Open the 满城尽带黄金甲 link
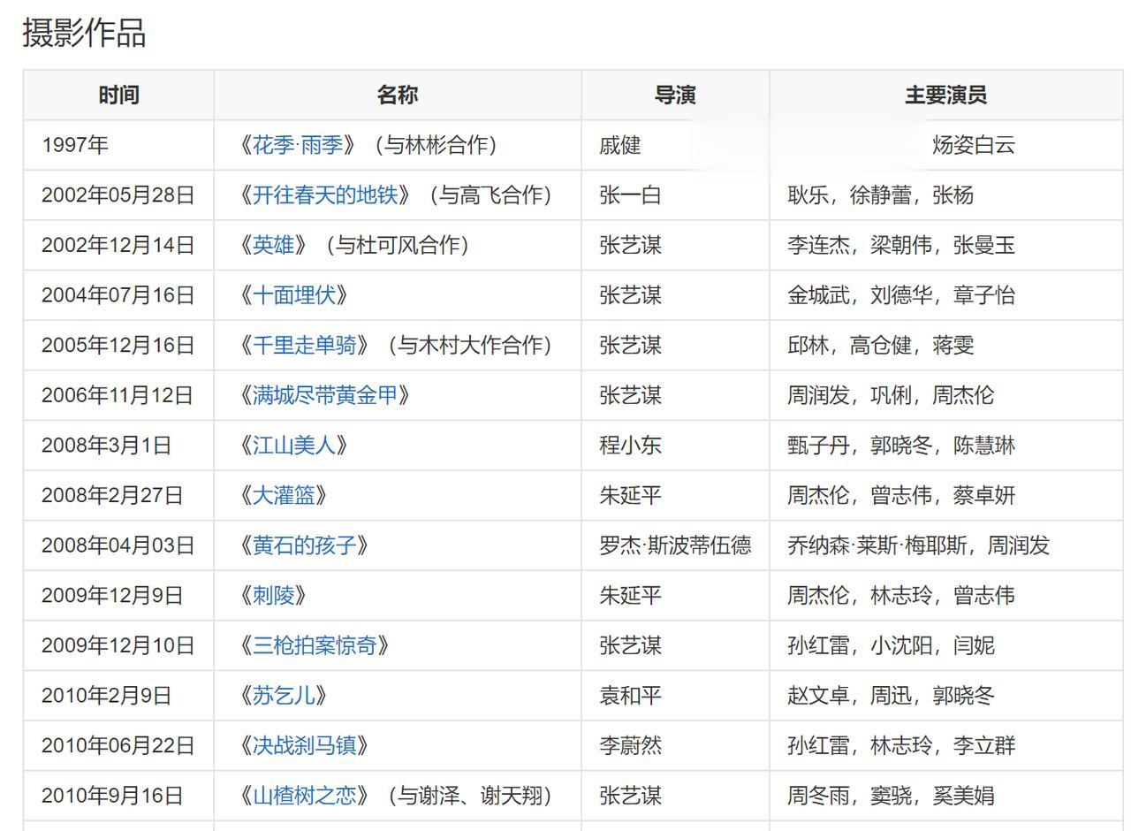Viewport: 1131px width, 831px height. (325, 395)
